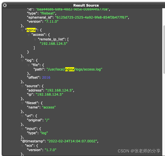The image size is (165, 156).
Task: Click the input type value "log"
Action: pos(44,133)
